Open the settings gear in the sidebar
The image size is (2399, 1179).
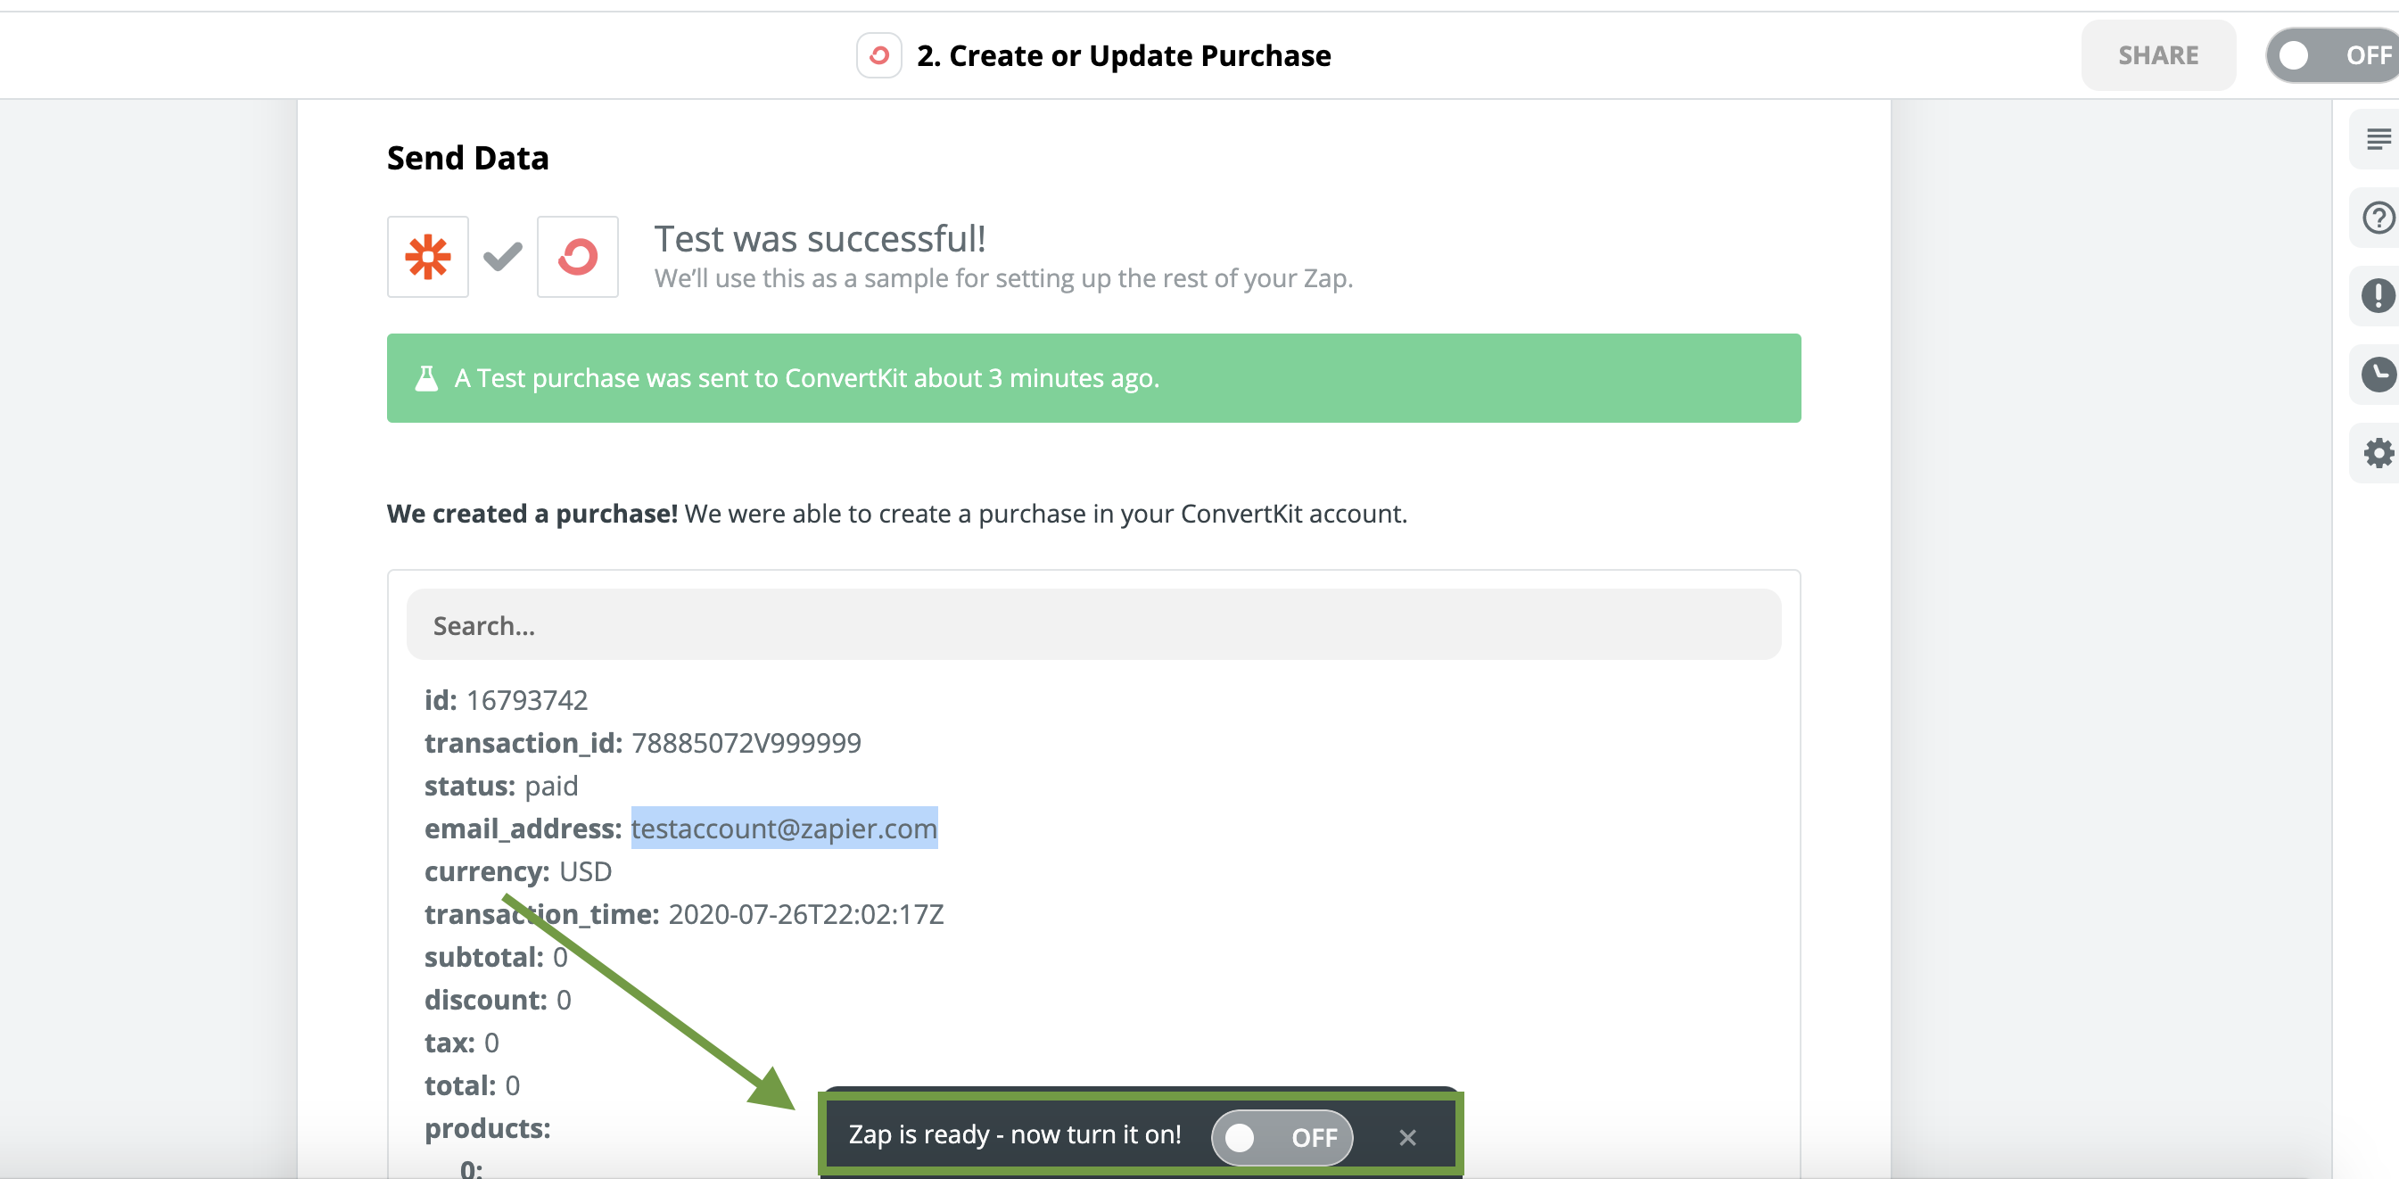pyautogui.click(x=2378, y=454)
